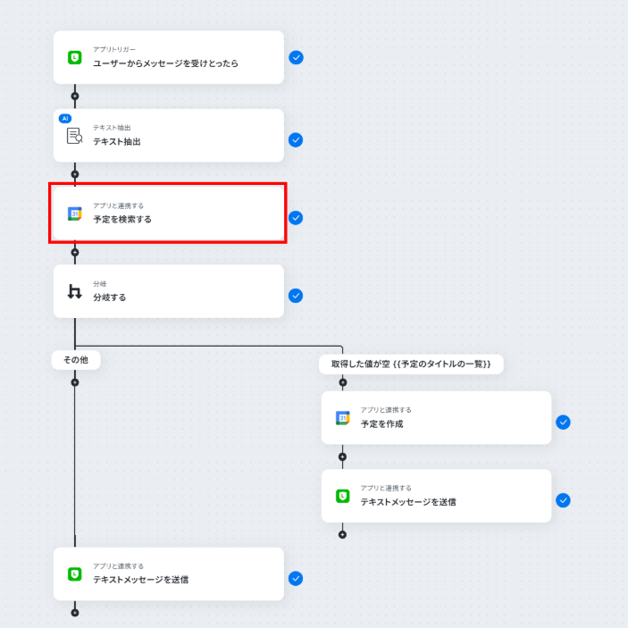
Task: Select the その他 branch label
Action: (x=76, y=359)
